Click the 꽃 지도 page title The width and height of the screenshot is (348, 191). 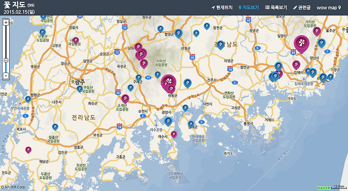(15, 4)
